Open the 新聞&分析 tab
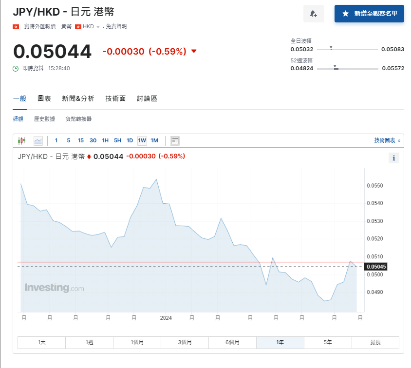Screen dimensions: 411x368 pyautogui.click(x=77, y=98)
